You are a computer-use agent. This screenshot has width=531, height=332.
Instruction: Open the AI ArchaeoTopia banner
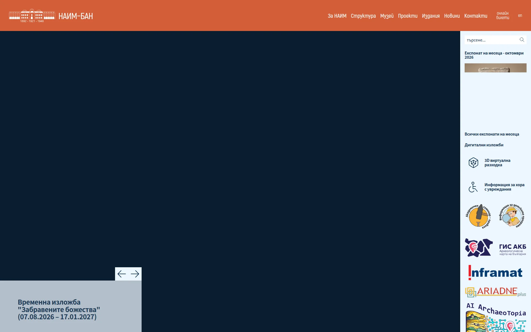coord(496,317)
